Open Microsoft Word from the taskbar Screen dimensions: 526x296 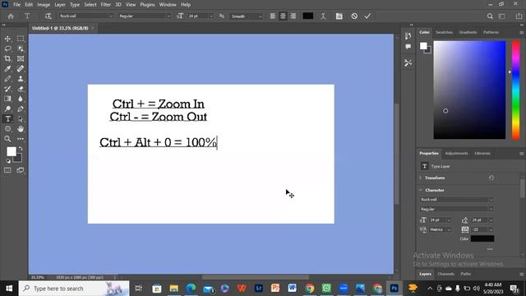coord(293,289)
